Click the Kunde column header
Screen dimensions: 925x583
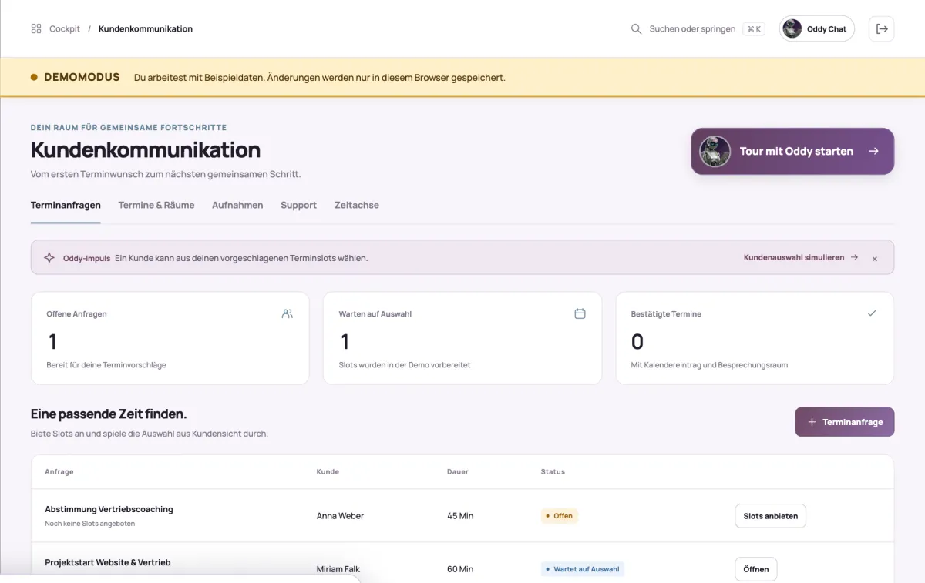click(328, 471)
